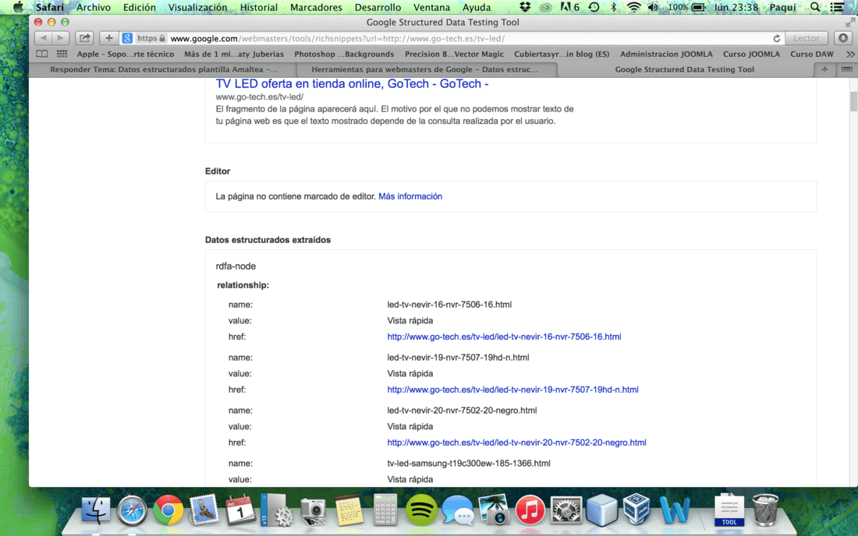The width and height of the screenshot is (858, 536).
Task: Reload the current page
Action: pyautogui.click(x=776, y=38)
